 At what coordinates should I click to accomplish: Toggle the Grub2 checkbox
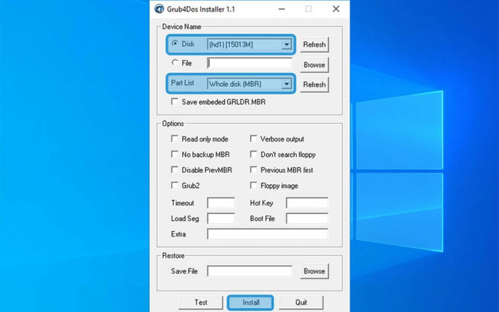click(x=175, y=185)
